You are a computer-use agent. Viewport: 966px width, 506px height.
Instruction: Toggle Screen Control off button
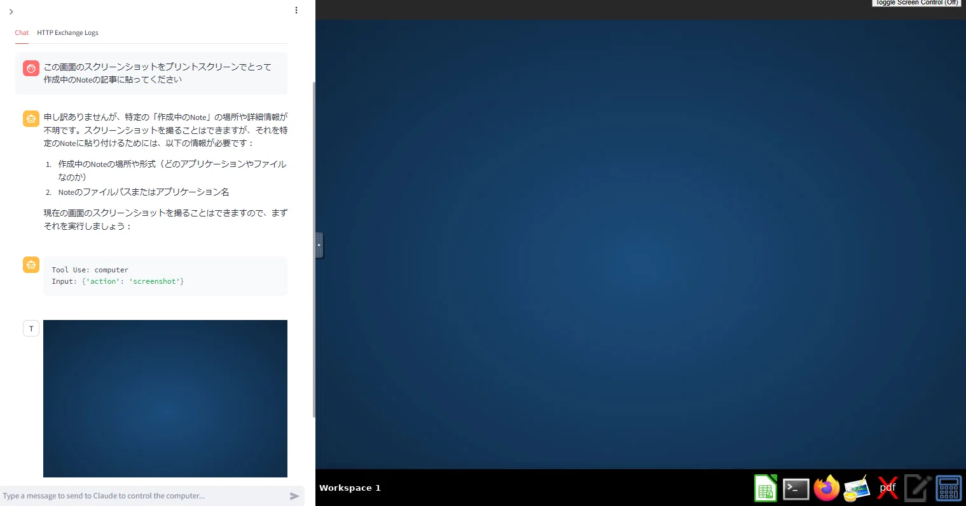[x=916, y=3]
